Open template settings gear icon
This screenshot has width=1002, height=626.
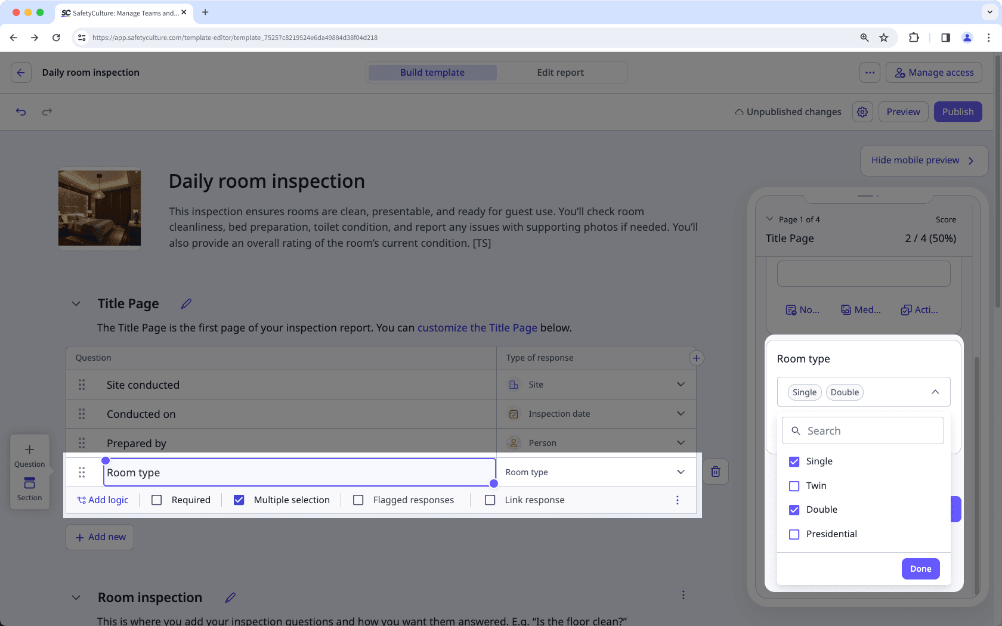tap(862, 112)
